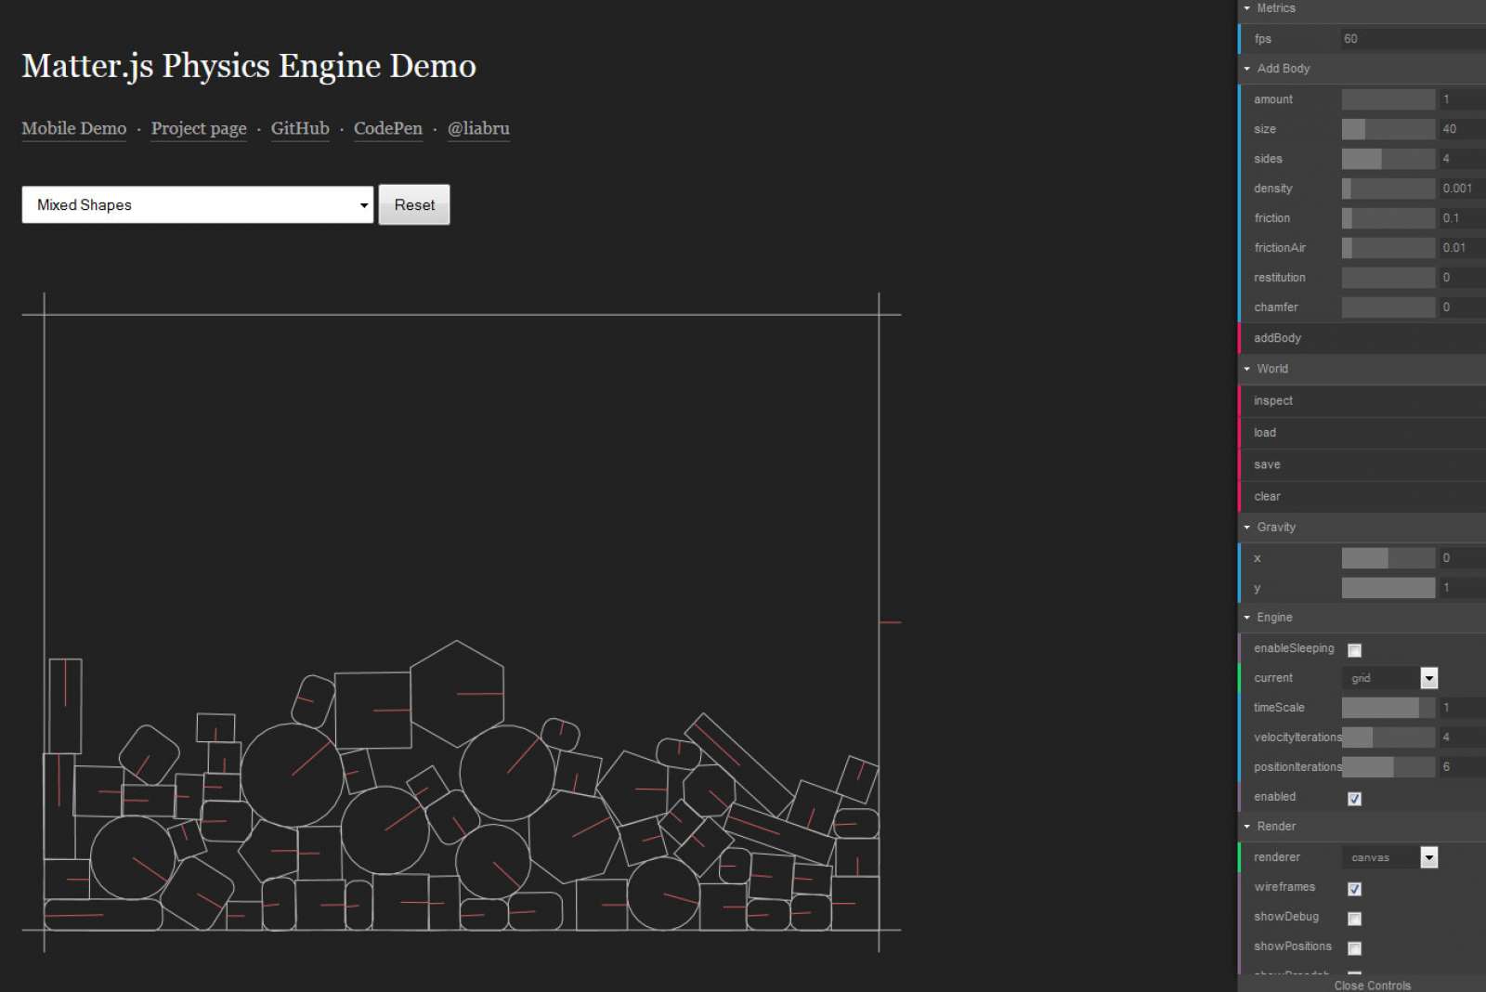Open the Mobile Demo link

(x=74, y=128)
